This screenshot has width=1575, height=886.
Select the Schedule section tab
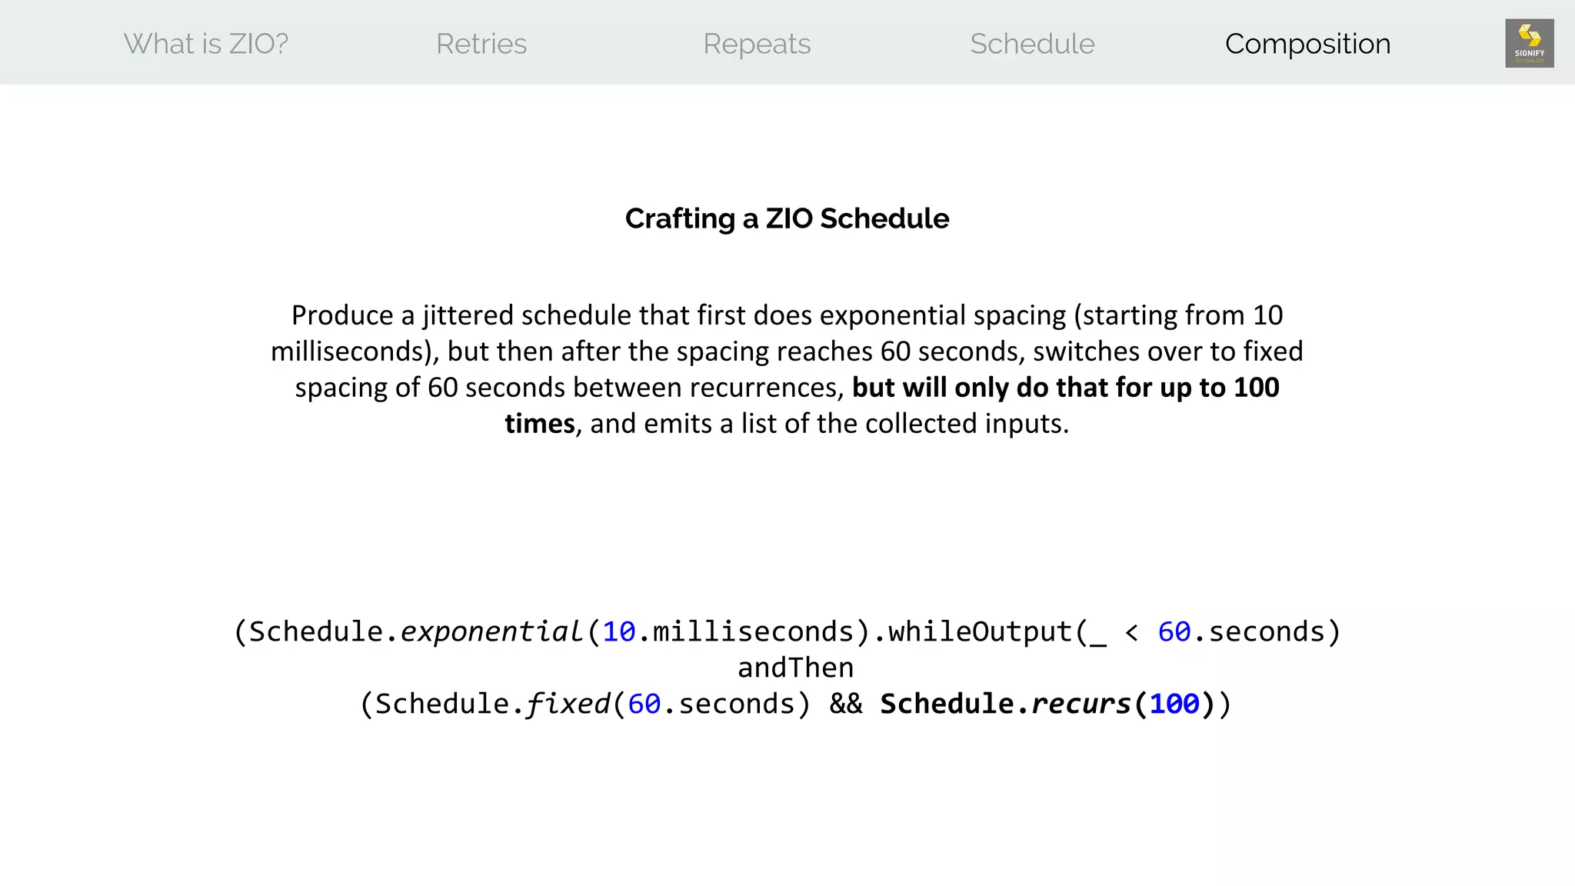[1032, 44]
